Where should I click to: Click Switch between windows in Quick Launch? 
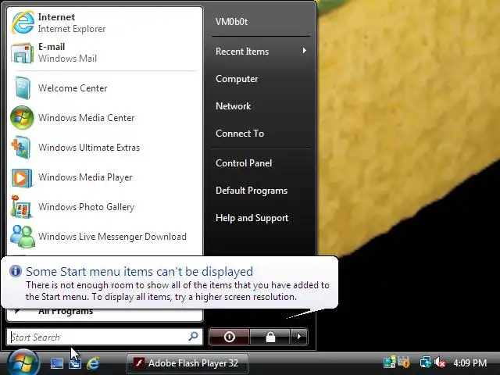click(x=75, y=363)
